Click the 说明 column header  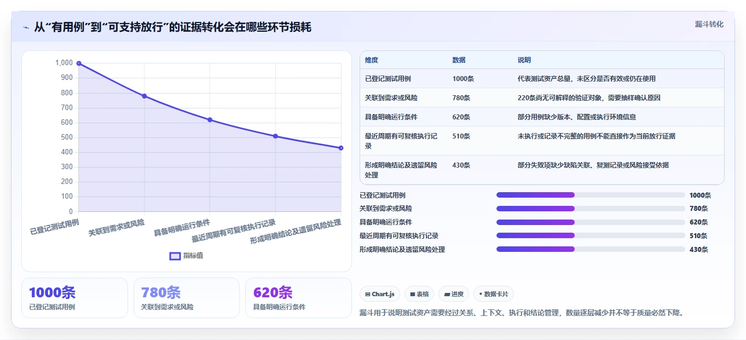pyautogui.click(x=524, y=60)
